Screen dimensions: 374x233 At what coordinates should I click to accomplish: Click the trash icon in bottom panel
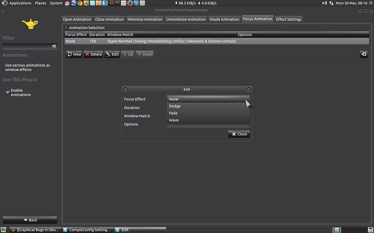coord(370,230)
